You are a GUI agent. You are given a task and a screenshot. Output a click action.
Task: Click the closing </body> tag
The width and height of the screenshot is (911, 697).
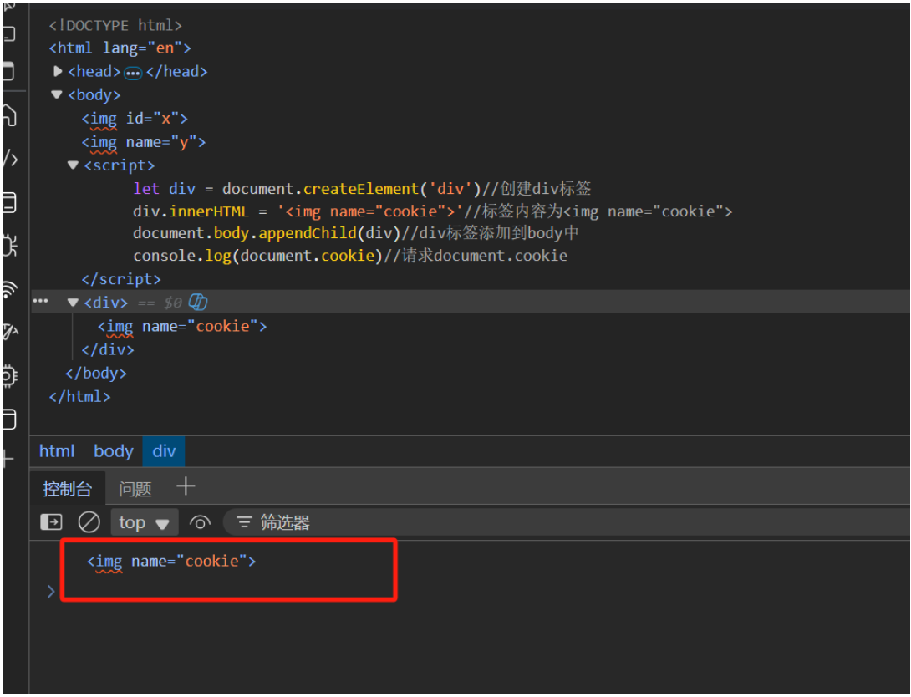click(96, 374)
